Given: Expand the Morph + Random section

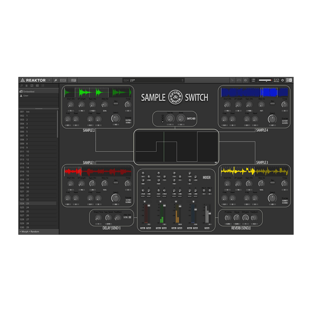Looking at the screenshot, I should (x=38, y=232).
